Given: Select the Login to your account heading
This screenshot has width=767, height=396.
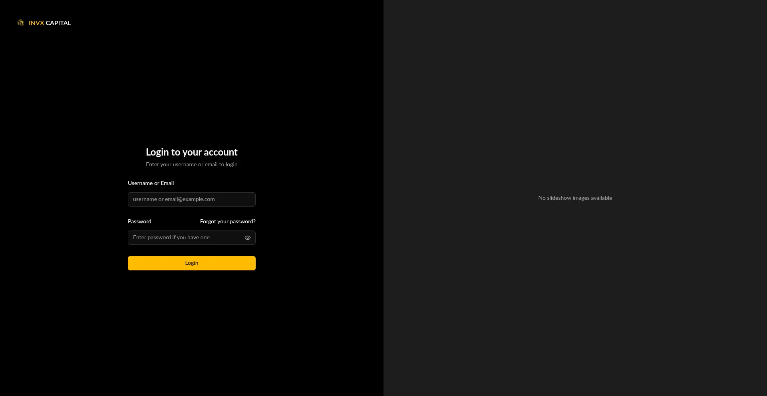Looking at the screenshot, I should coord(191,152).
